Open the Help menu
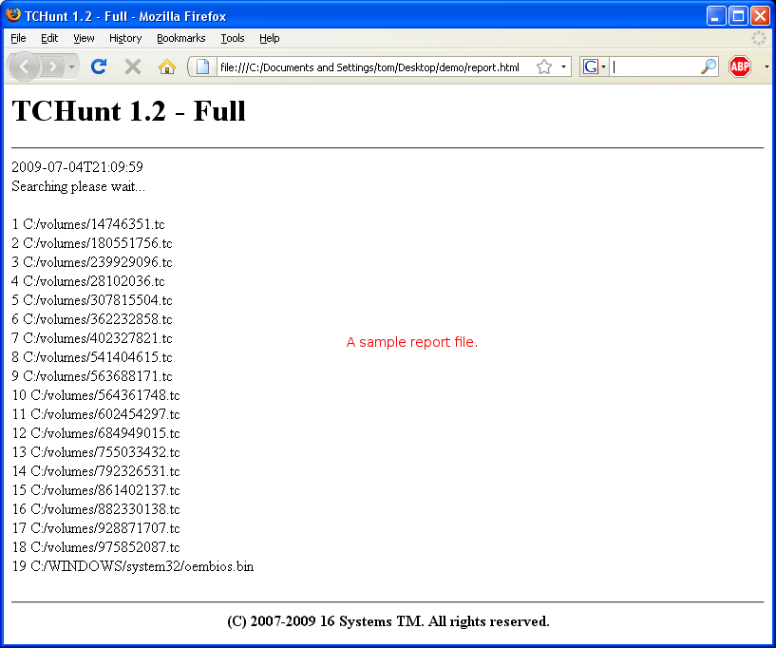 pyautogui.click(x=269, y=38)
